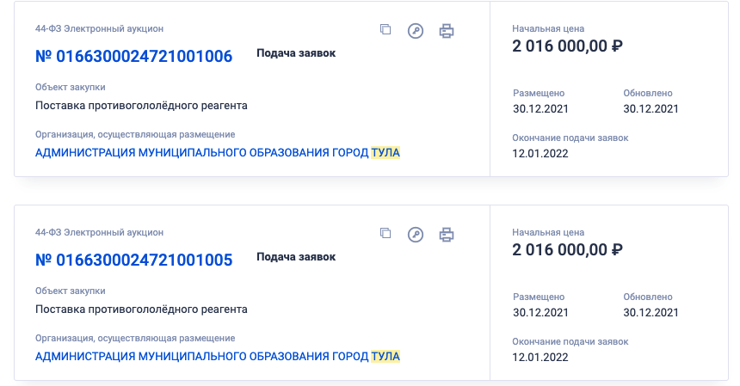Click the 2 016 000,00 ₽ price for auction 1006
740x386 pixels.
(567, 46)
